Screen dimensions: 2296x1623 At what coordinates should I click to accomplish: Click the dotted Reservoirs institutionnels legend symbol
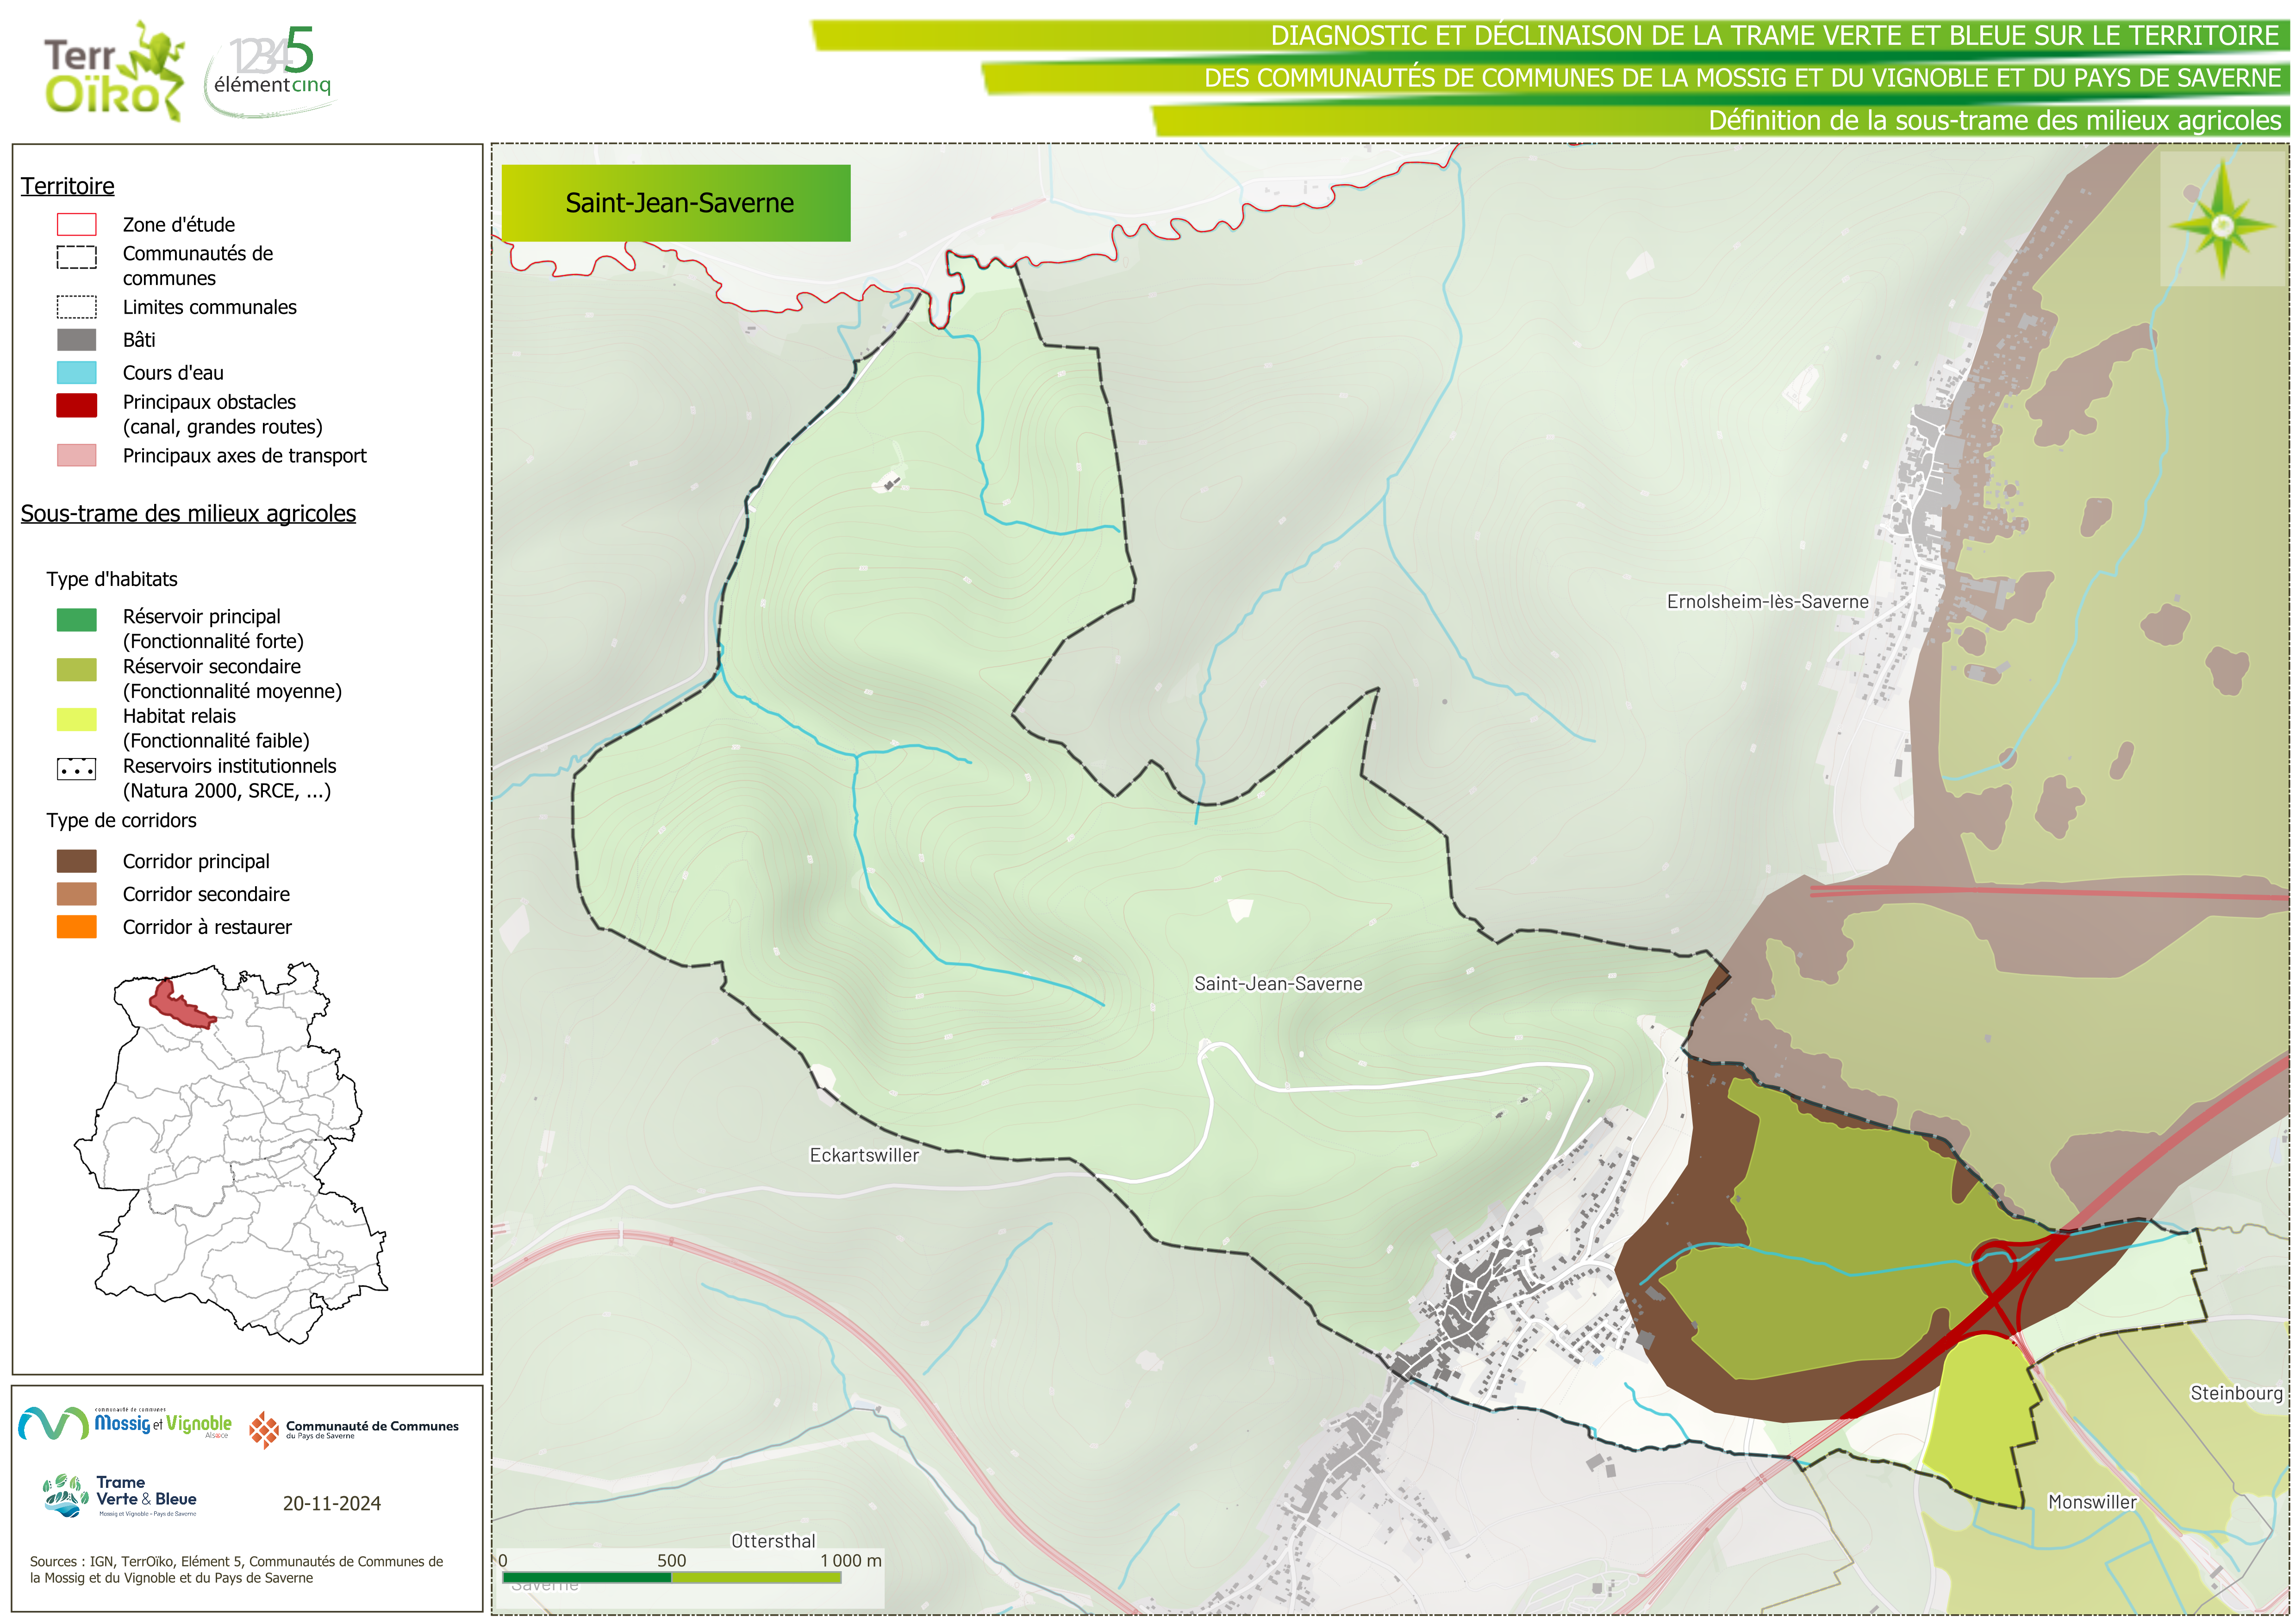[x=76, y=769]
